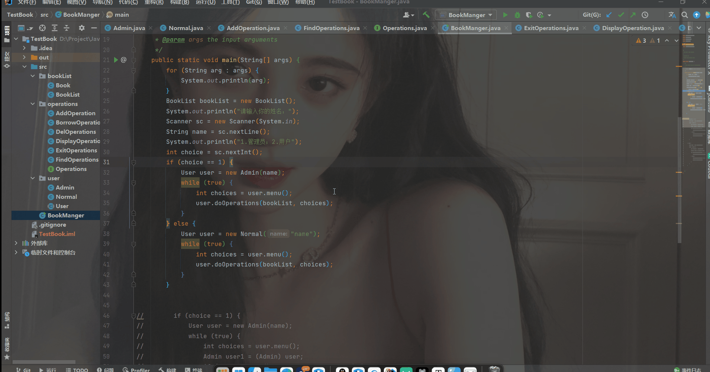
Task: Expand all nodes in Project tree
Action: (x=55, y=28)
